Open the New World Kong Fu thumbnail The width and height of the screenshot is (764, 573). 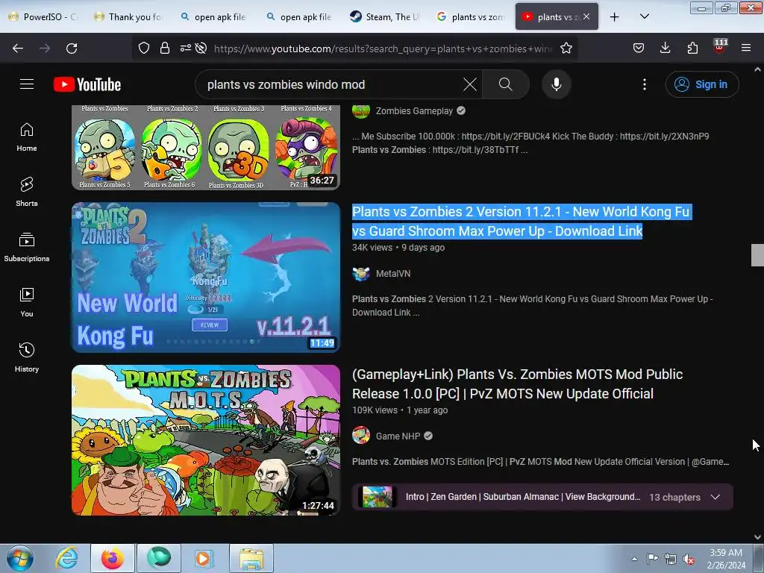click(206, 278)
